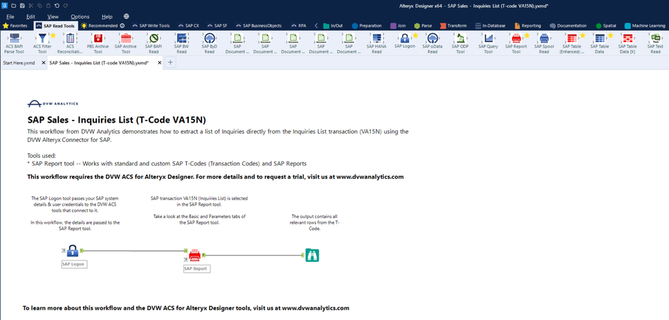The height and width of the screenshot is (320, 669).
Task: Switch to the Favorites tool category
Action: click(x=15, y=26)
